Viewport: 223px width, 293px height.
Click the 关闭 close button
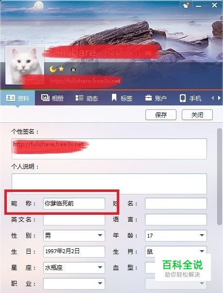[x=197, y=115]
